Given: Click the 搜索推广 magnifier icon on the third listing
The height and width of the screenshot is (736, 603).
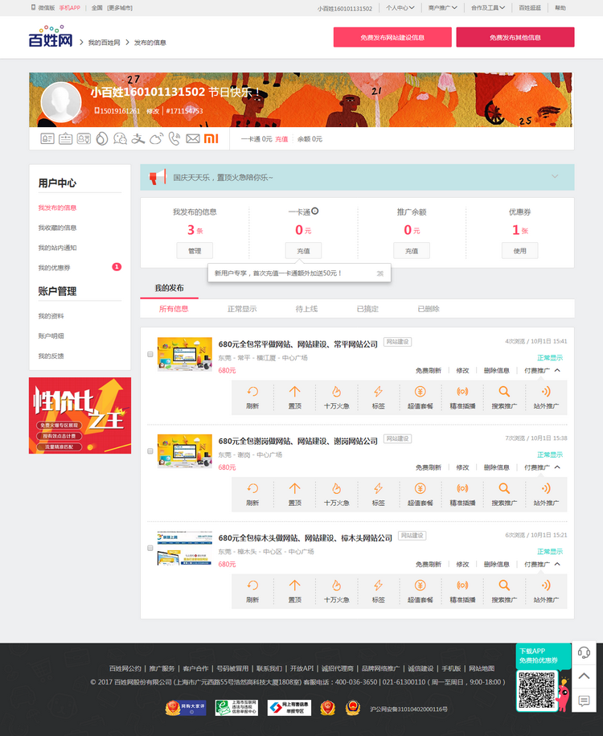Looking at the screenshot, I should tap(504, 590).
